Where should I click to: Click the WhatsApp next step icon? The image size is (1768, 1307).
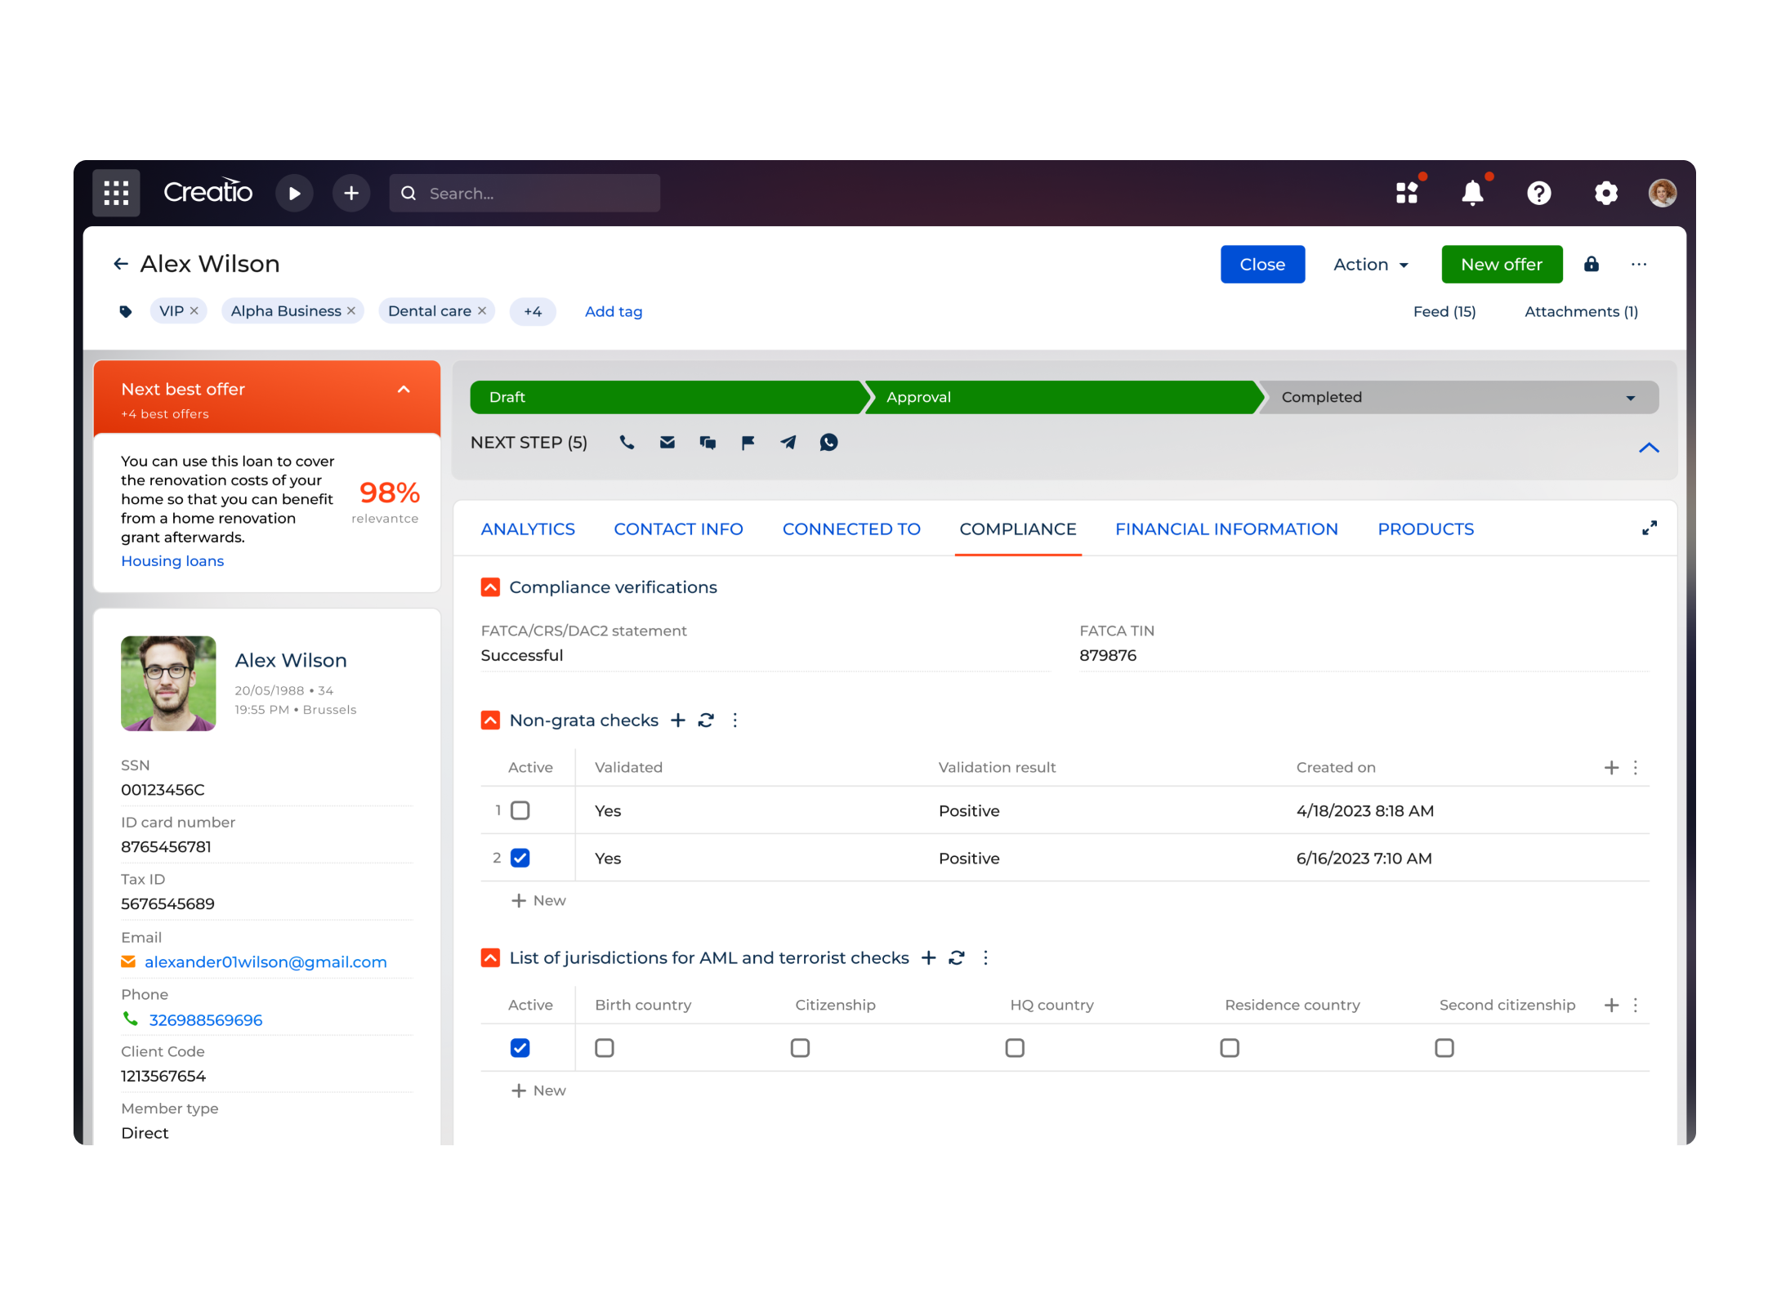tap(828, 442)
